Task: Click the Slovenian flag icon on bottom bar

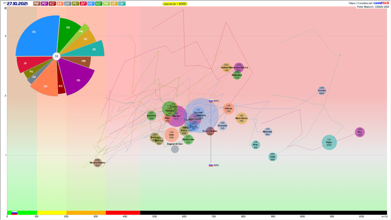Action: (14, 213)
